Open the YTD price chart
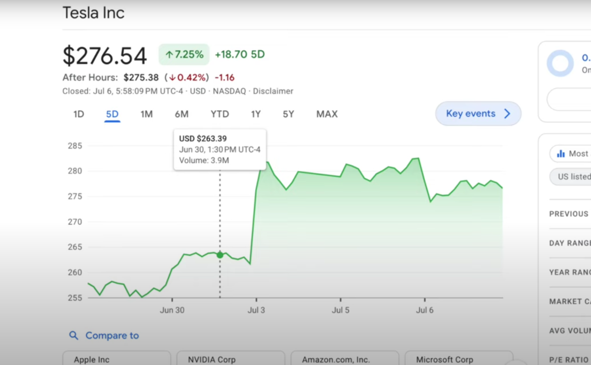This screenshot has height=365, width=591. click(x=219, y=114)
